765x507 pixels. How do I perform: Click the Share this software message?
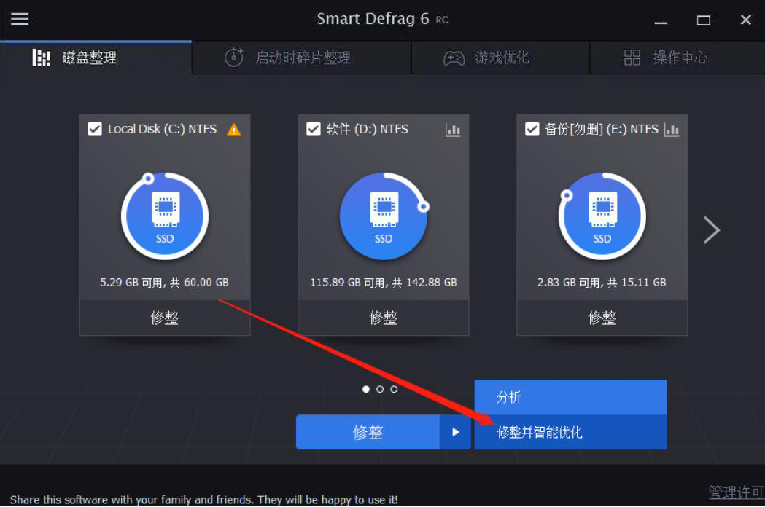click(204, 500)
